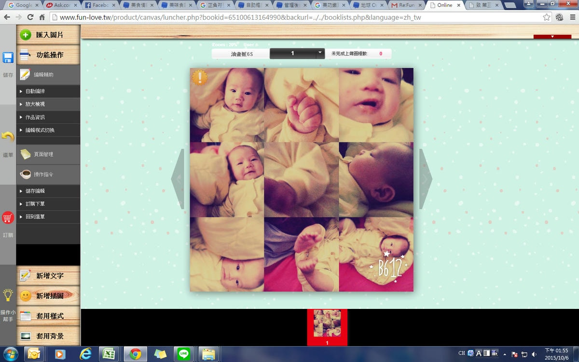Bookmark page with the star icon
The height and width of the screenshot is (362, 579).
(547, 17)
